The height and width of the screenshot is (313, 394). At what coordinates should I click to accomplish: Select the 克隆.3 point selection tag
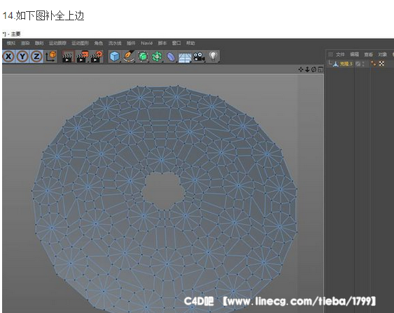(374, 64)
